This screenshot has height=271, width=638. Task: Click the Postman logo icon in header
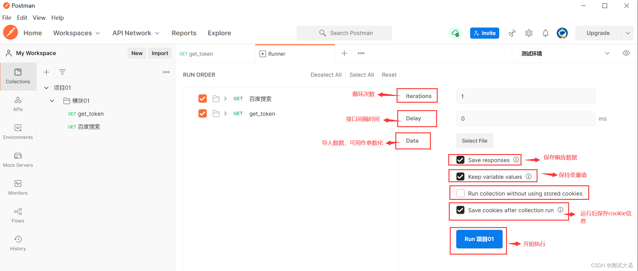(x=11, y=32)
